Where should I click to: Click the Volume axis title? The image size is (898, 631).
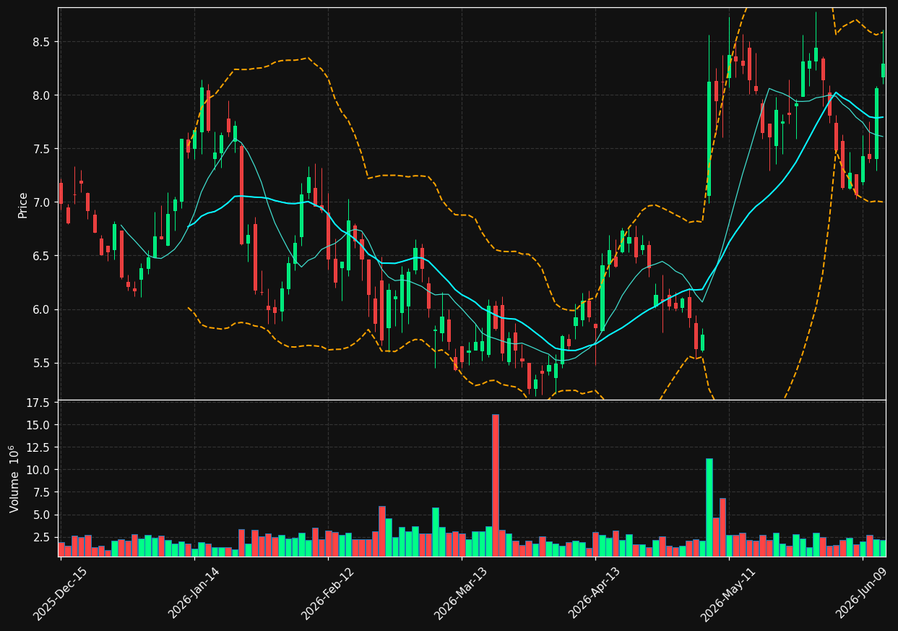pyautogui.click(x=14, y=478)
